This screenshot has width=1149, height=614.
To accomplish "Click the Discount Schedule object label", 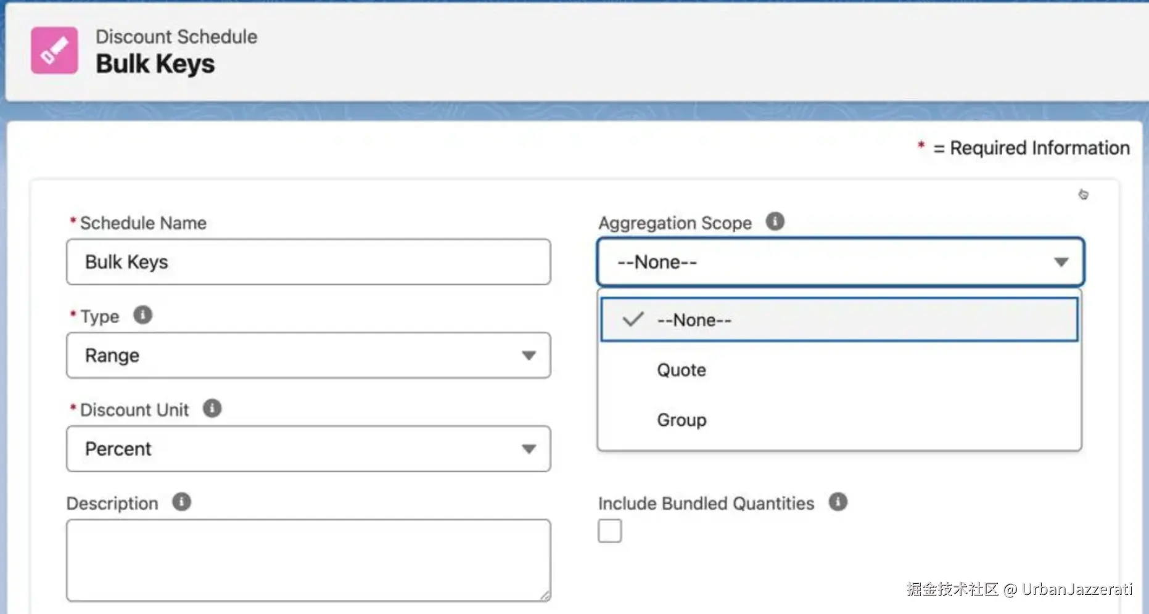I will pos(176,37).
